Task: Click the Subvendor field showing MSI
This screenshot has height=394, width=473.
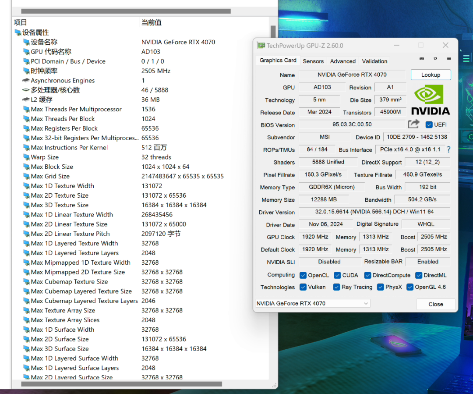Action: click(325, 137)
